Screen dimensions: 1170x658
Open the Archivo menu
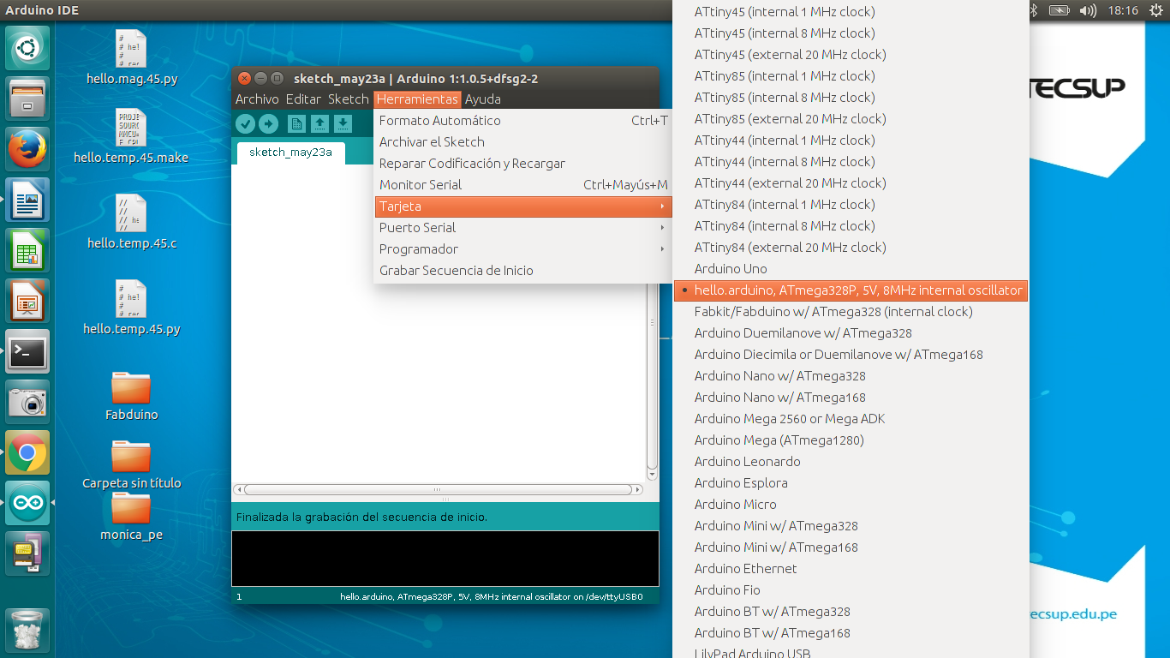point(257,99)
